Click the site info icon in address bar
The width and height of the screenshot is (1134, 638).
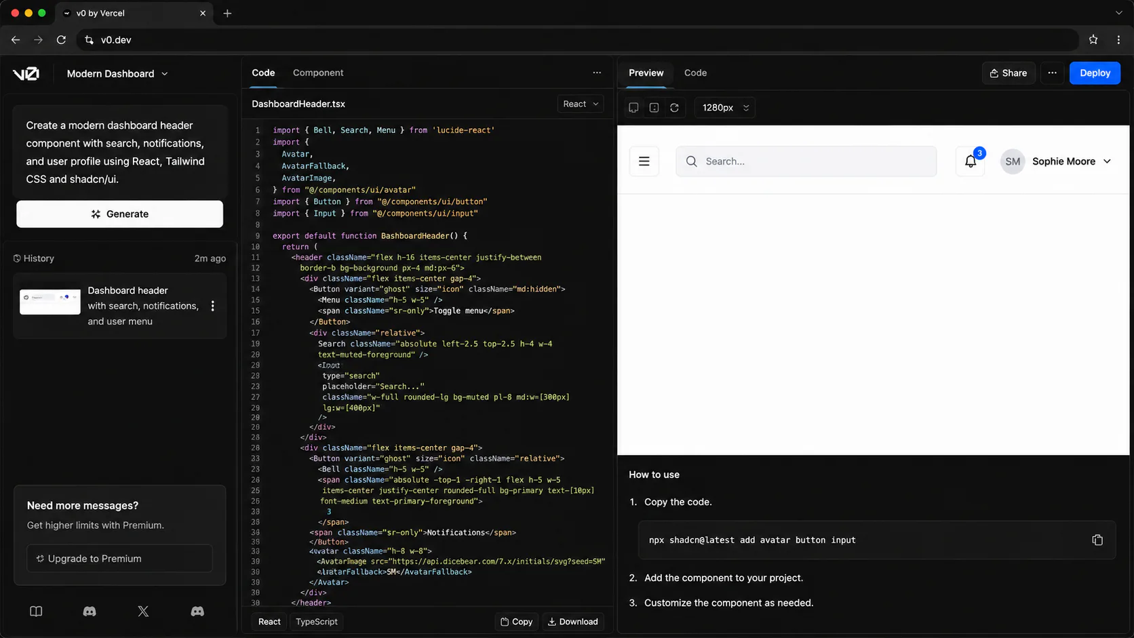[x=89, y=40]
